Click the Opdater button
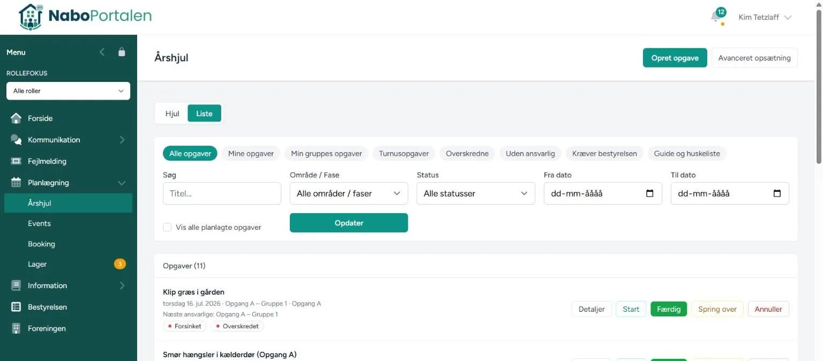Image resolution: width=823 pixels, height=361 pixels. coord(349,223)
